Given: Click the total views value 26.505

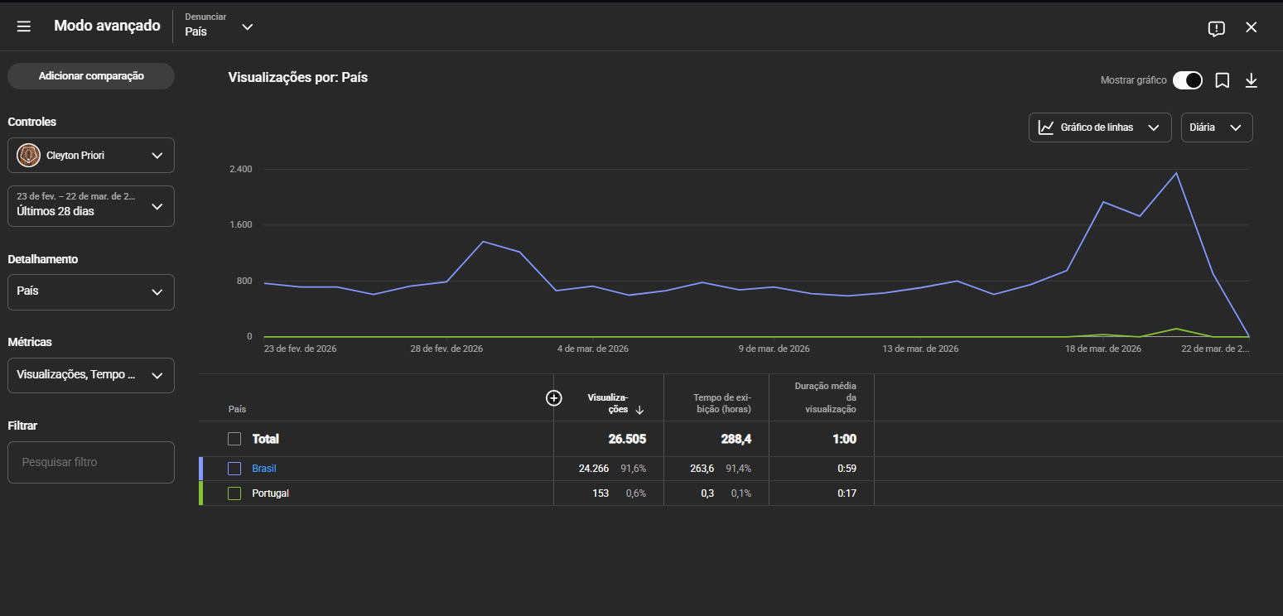Looking at the screenshot, I should (x=626, y=439).
